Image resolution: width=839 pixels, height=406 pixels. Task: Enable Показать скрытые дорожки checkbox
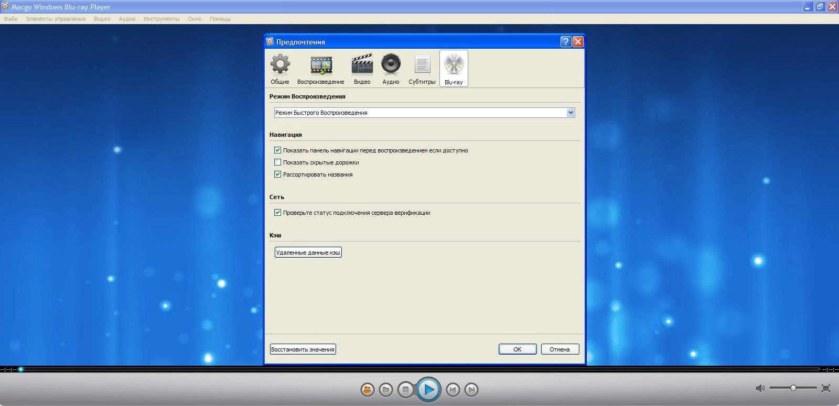[x=278, y=162]
